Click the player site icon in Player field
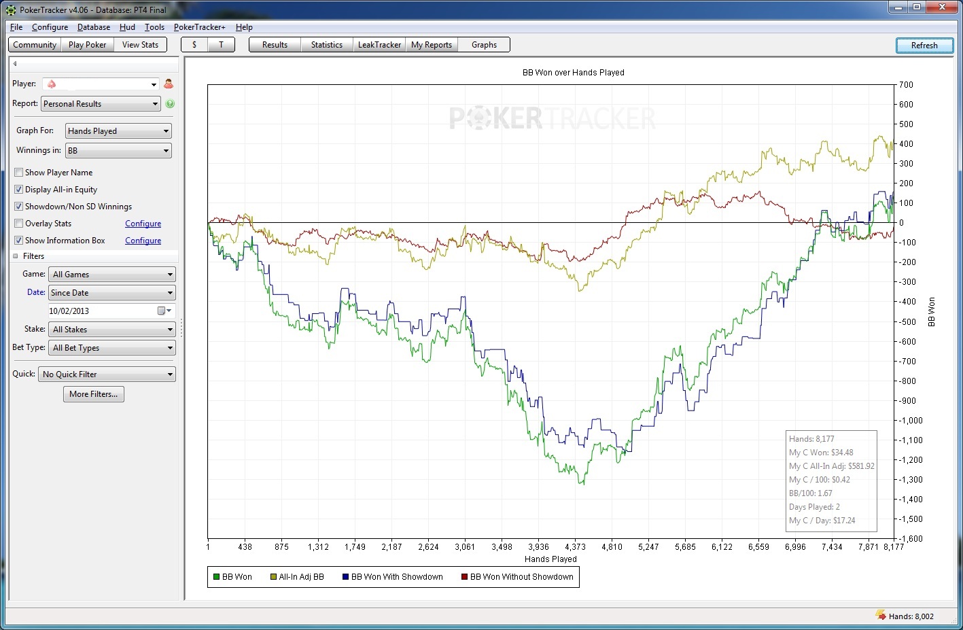 [x=52, y=84]
